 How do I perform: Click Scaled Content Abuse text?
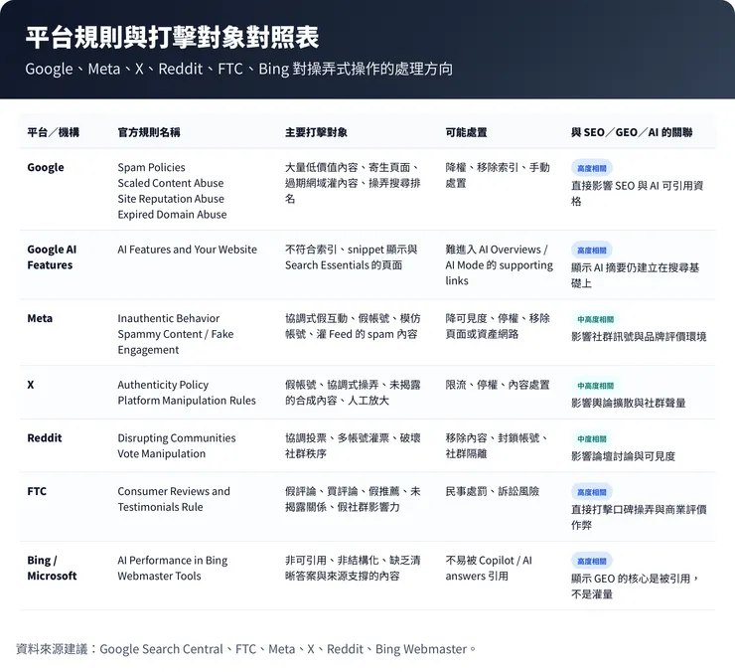click(171, 183)
